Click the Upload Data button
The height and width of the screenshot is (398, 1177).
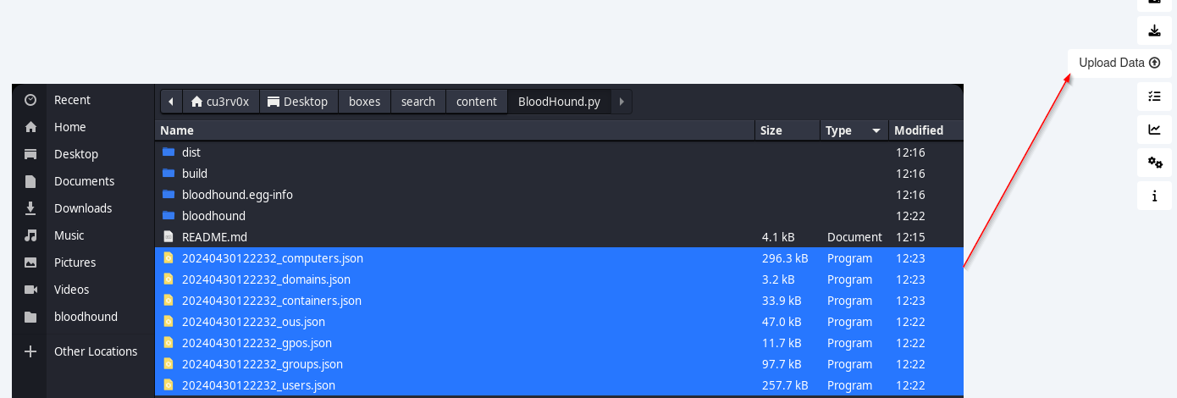(x=1119, y=63)
